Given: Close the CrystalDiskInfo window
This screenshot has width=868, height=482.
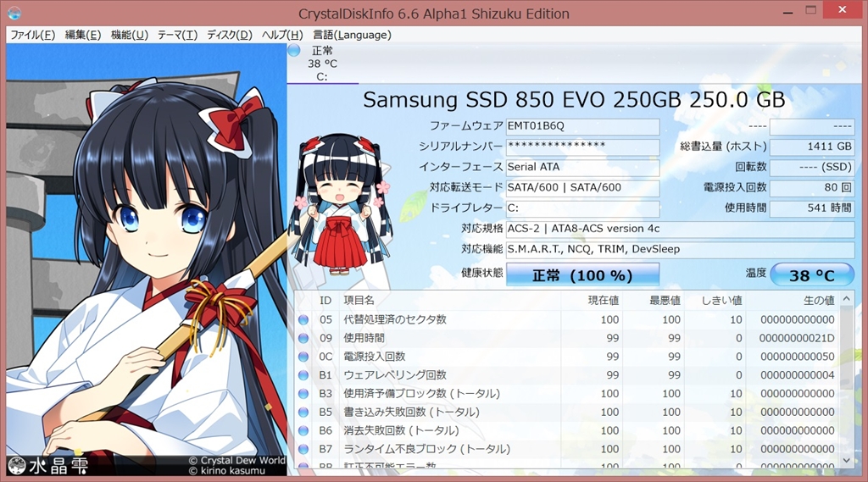Looking at the screenshot, I should 842,10.
